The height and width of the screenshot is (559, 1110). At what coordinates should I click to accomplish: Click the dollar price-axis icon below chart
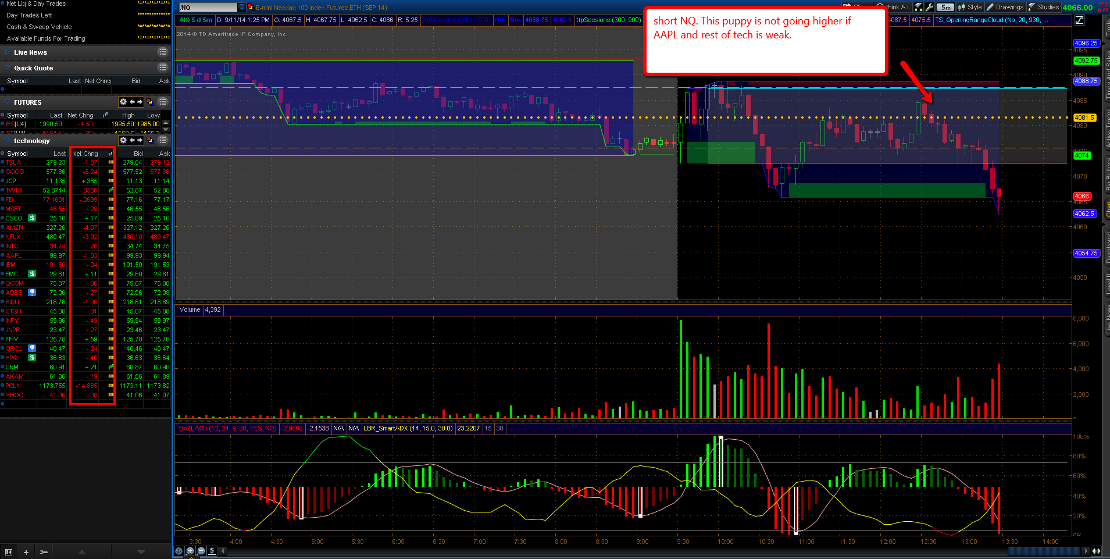point(212,551)
